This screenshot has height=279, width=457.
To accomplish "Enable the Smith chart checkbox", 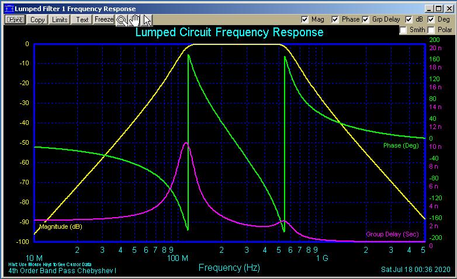I will [x=403, y=30].
